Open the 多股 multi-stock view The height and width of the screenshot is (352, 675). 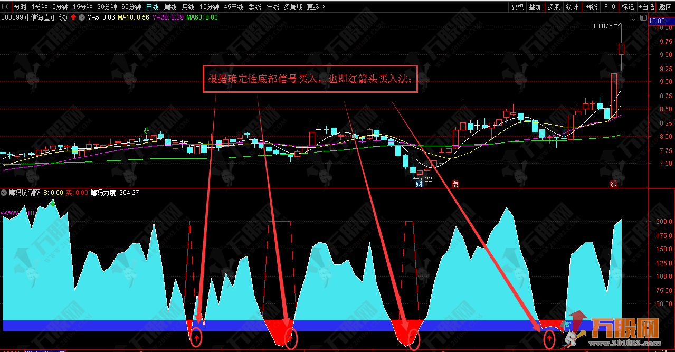pyautogui.click(x=554, y=7)
